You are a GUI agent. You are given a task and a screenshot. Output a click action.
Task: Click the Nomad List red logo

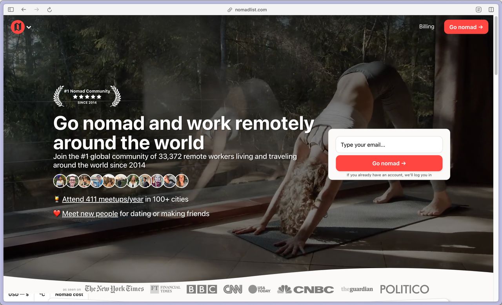click(18, 27)
